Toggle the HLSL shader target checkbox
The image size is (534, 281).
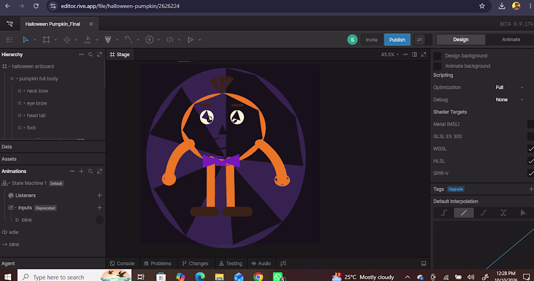(x=531, y=161)
